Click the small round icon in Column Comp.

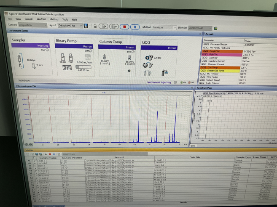tap(129, 71)
